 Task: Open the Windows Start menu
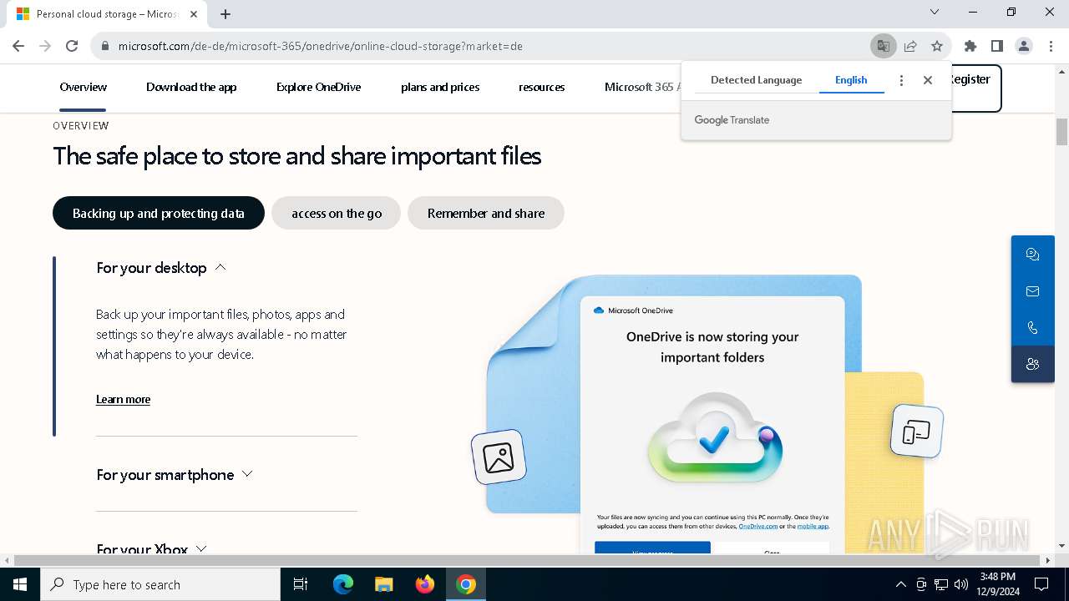tap(19, 584)
